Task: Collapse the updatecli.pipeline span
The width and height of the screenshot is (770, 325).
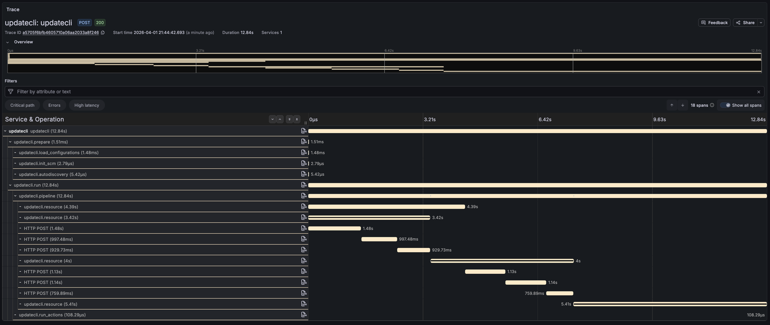Action: click(x=15, y=196)
